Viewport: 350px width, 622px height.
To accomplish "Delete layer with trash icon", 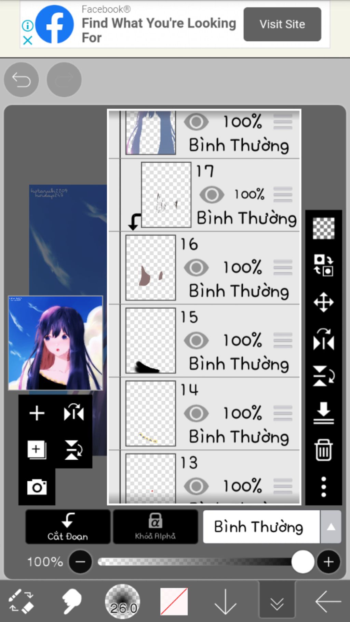I will 323,450.
